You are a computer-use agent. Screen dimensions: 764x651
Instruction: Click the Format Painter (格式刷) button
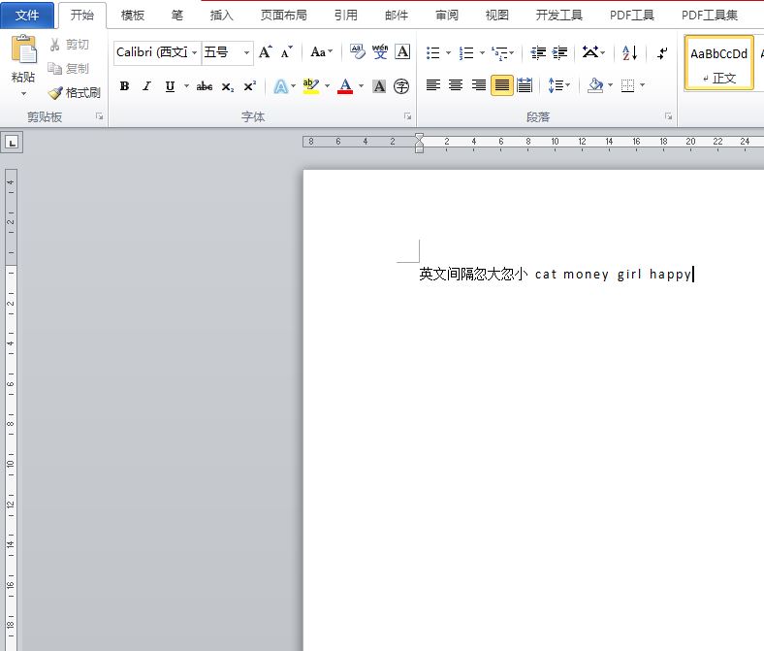[75, 93]
